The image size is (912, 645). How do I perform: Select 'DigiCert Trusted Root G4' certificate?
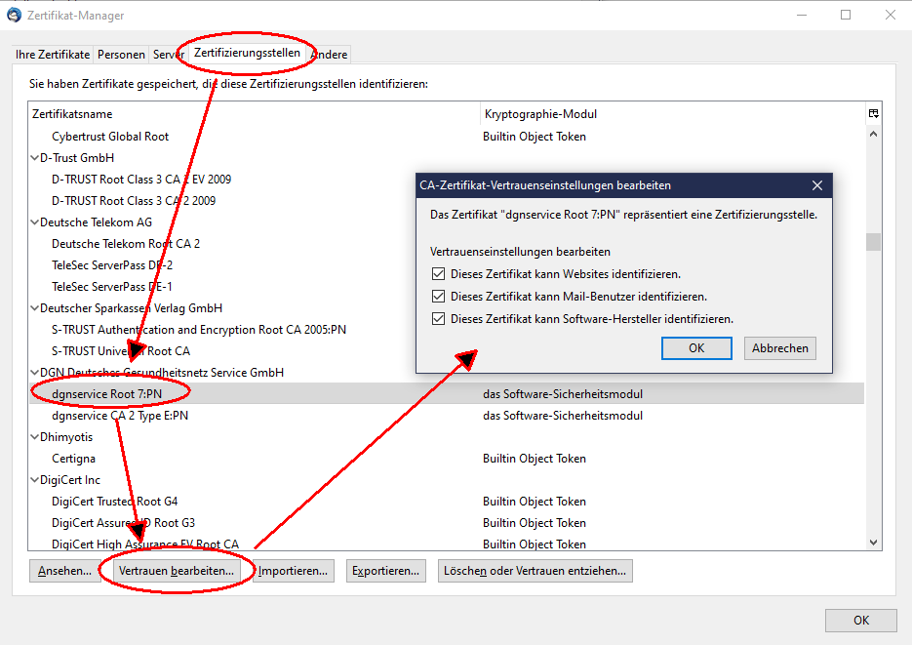(114, 502)
